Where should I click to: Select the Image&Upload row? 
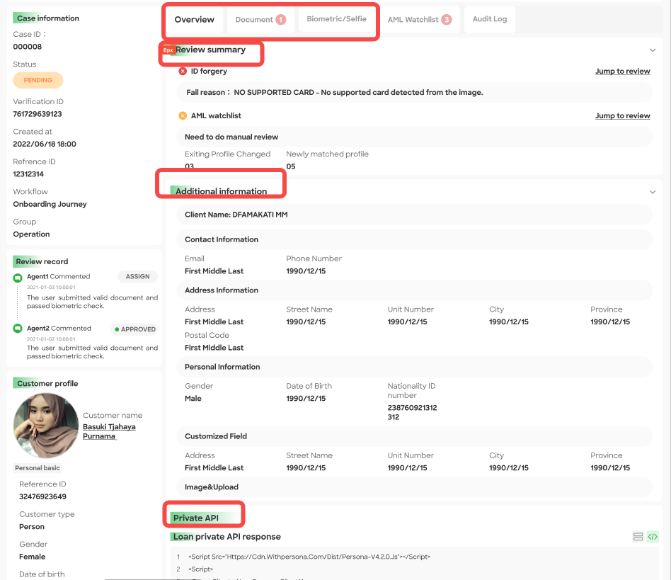point(414,487)
